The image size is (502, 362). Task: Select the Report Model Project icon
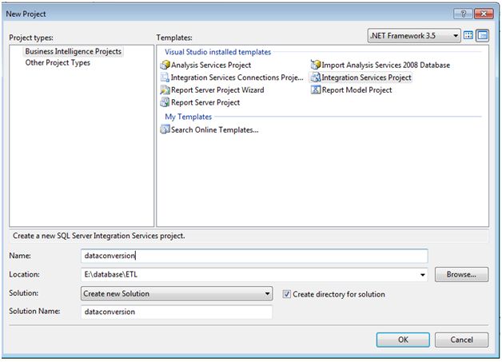coord(316,90)
